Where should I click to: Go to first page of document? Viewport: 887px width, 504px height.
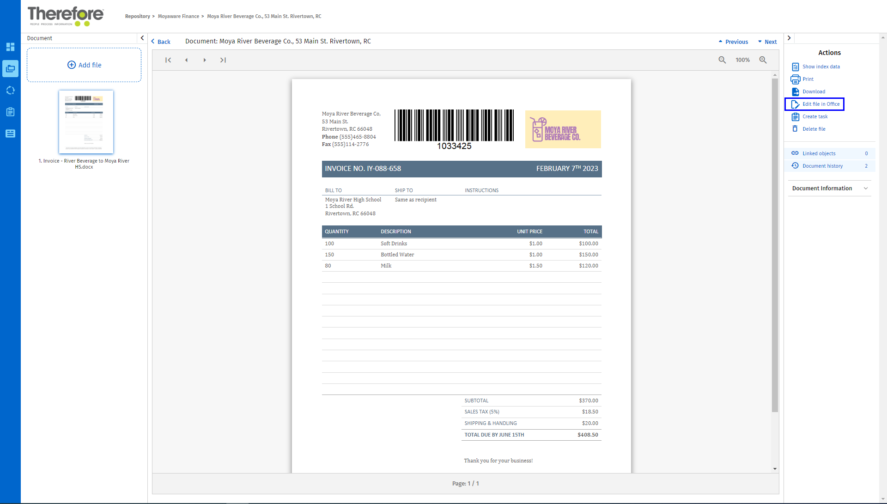click(x=168, y=60)
